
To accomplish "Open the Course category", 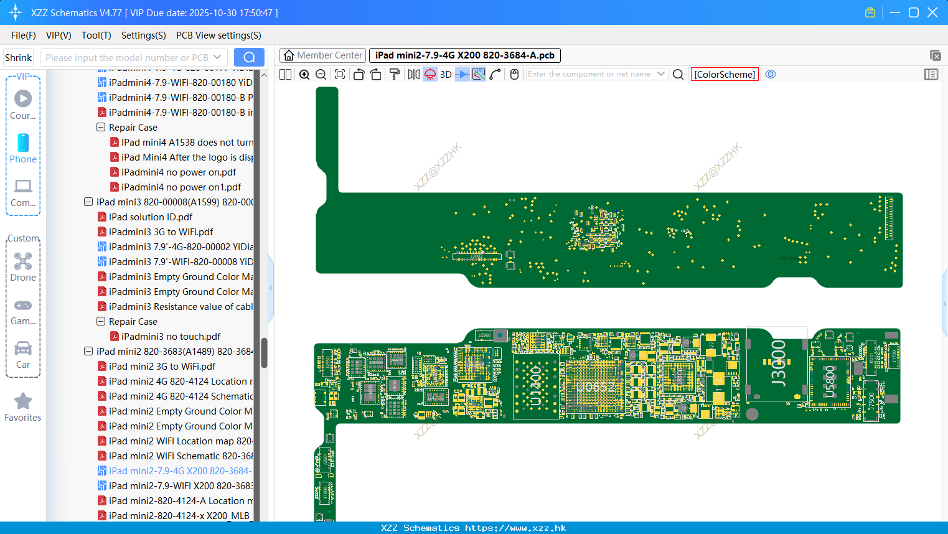I will coord(23,105).
